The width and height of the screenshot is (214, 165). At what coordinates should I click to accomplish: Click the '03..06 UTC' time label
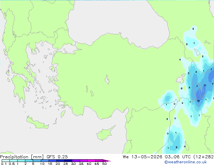pyautogui.click(x=178, y=157)
